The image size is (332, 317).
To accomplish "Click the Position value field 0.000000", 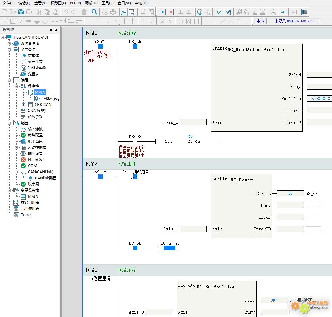I will 319,99.
